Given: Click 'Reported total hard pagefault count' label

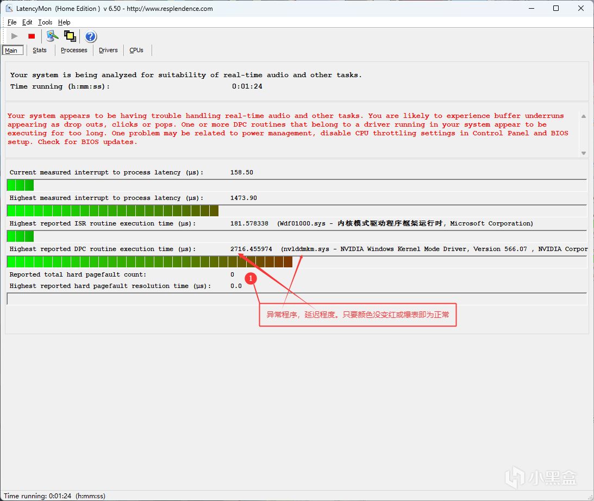Looking at the screenshot, I should [x=78, y=274].
